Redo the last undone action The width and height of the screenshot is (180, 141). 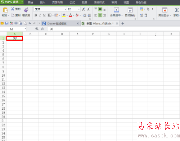tap(34, 23)
